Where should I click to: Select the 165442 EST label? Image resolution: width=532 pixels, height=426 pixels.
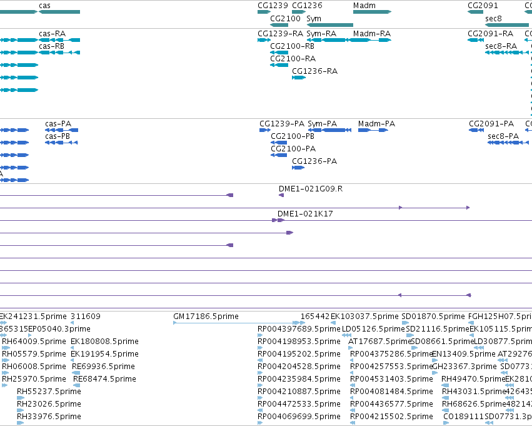(315, 317)
